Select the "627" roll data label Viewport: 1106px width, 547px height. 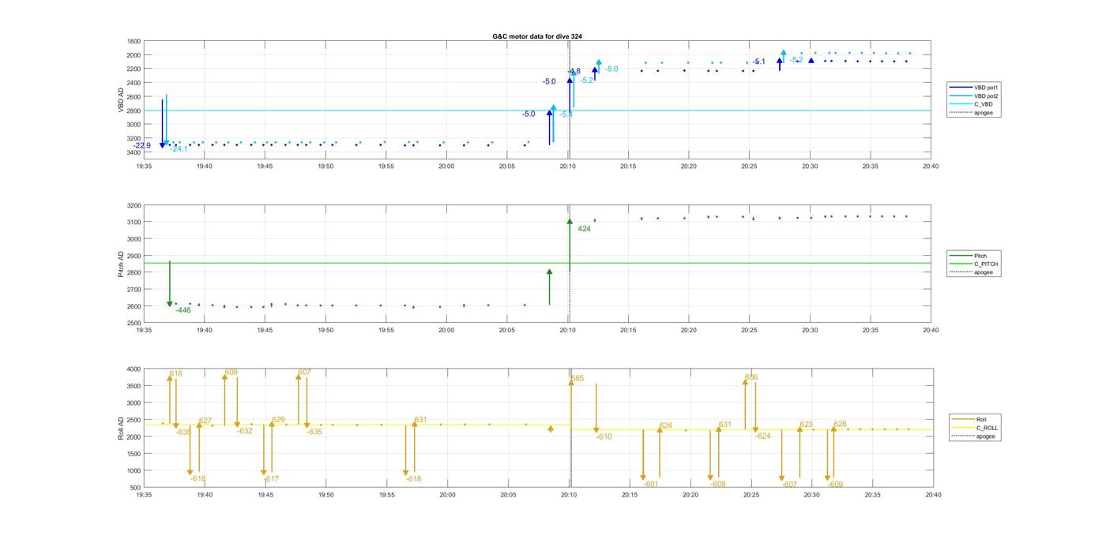(x=205, y=421)
